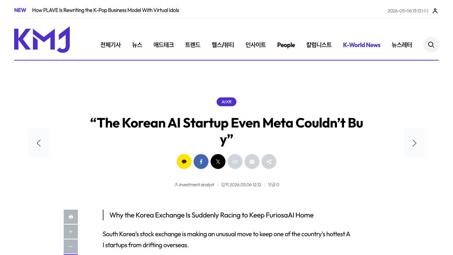This screenshot has width=453, height=255.
Task: Copy the article link with the chain icon
Action: (x=235, y=161)
